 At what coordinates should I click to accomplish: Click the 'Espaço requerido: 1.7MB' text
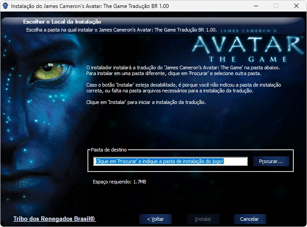pos(119,182)
